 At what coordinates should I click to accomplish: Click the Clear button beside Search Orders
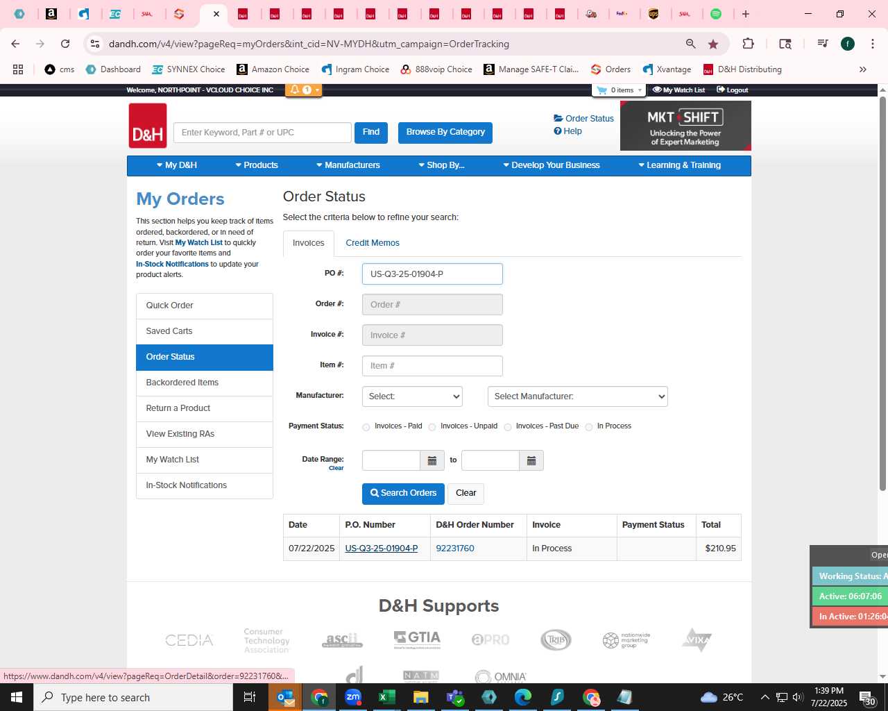(x=466, y=494)
